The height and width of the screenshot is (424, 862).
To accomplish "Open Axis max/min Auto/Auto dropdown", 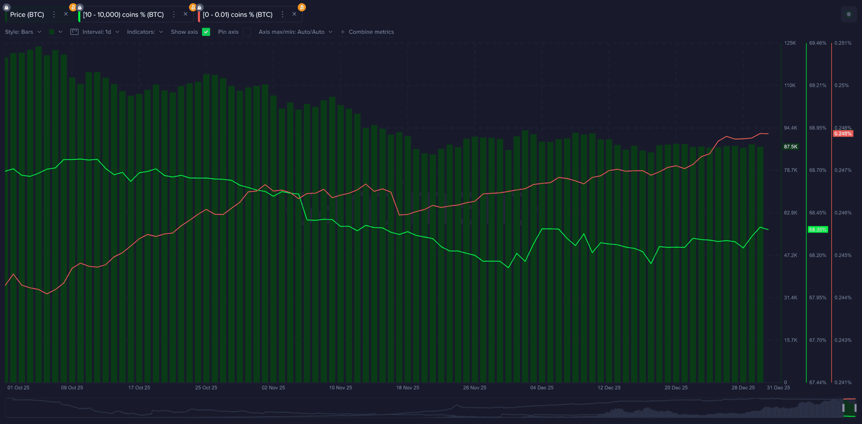I will pos(295,32).
